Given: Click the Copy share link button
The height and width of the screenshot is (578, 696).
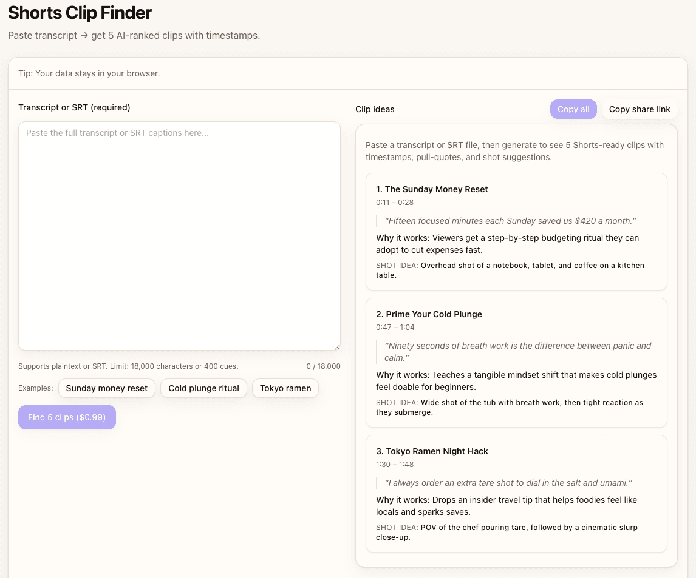Looking at the screenshot, I should click(x=640, y=109).
